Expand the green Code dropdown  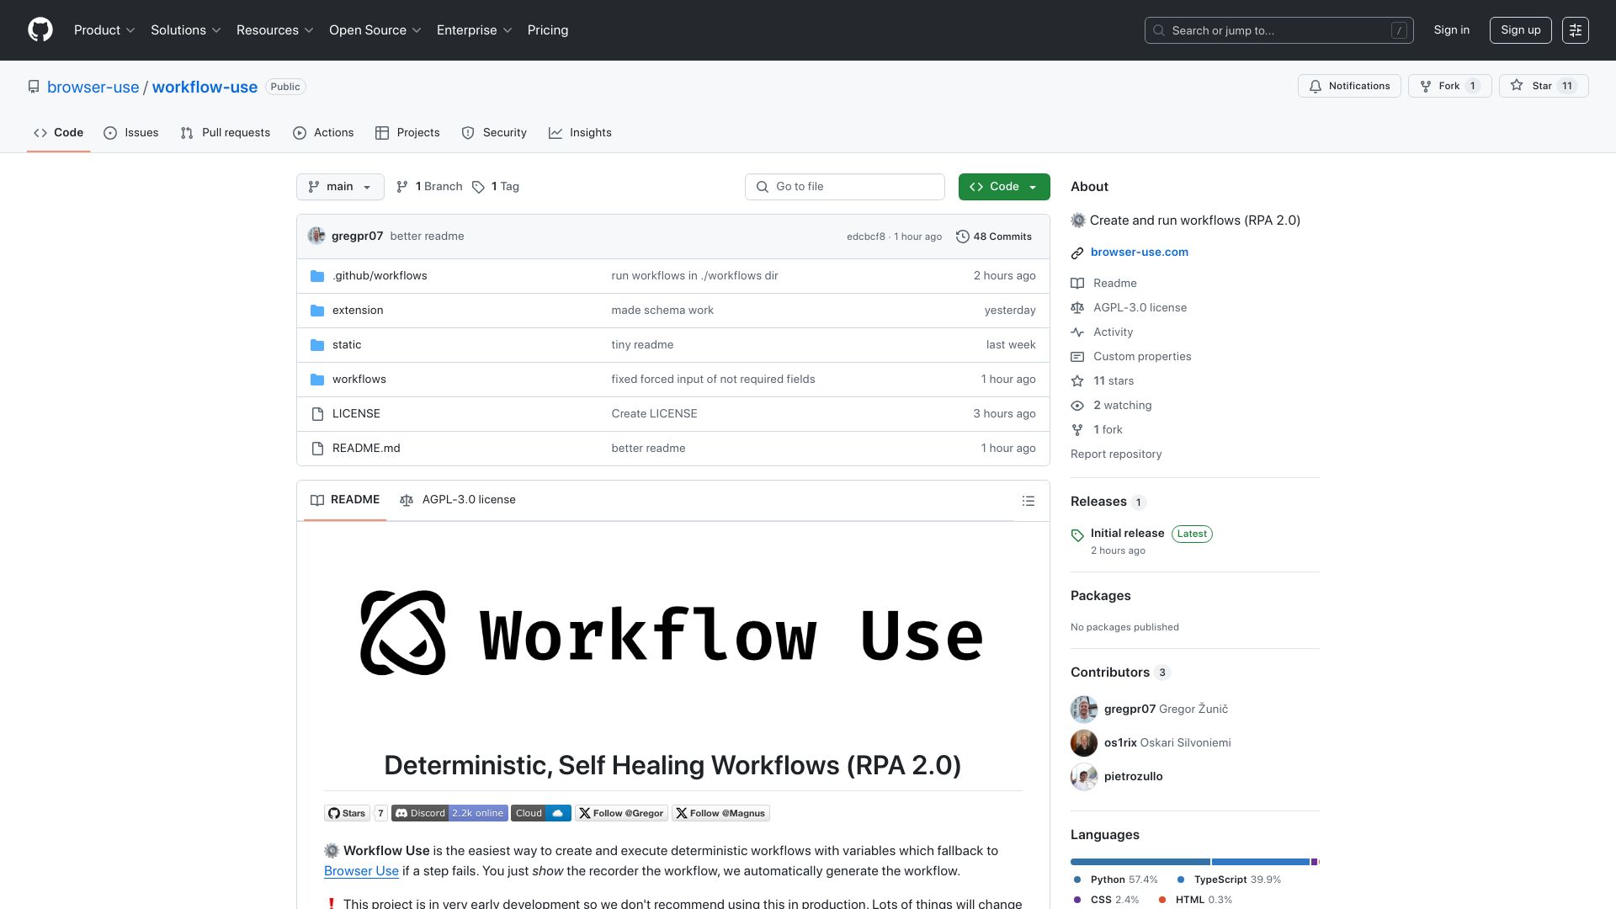[x=1004, y=187]
